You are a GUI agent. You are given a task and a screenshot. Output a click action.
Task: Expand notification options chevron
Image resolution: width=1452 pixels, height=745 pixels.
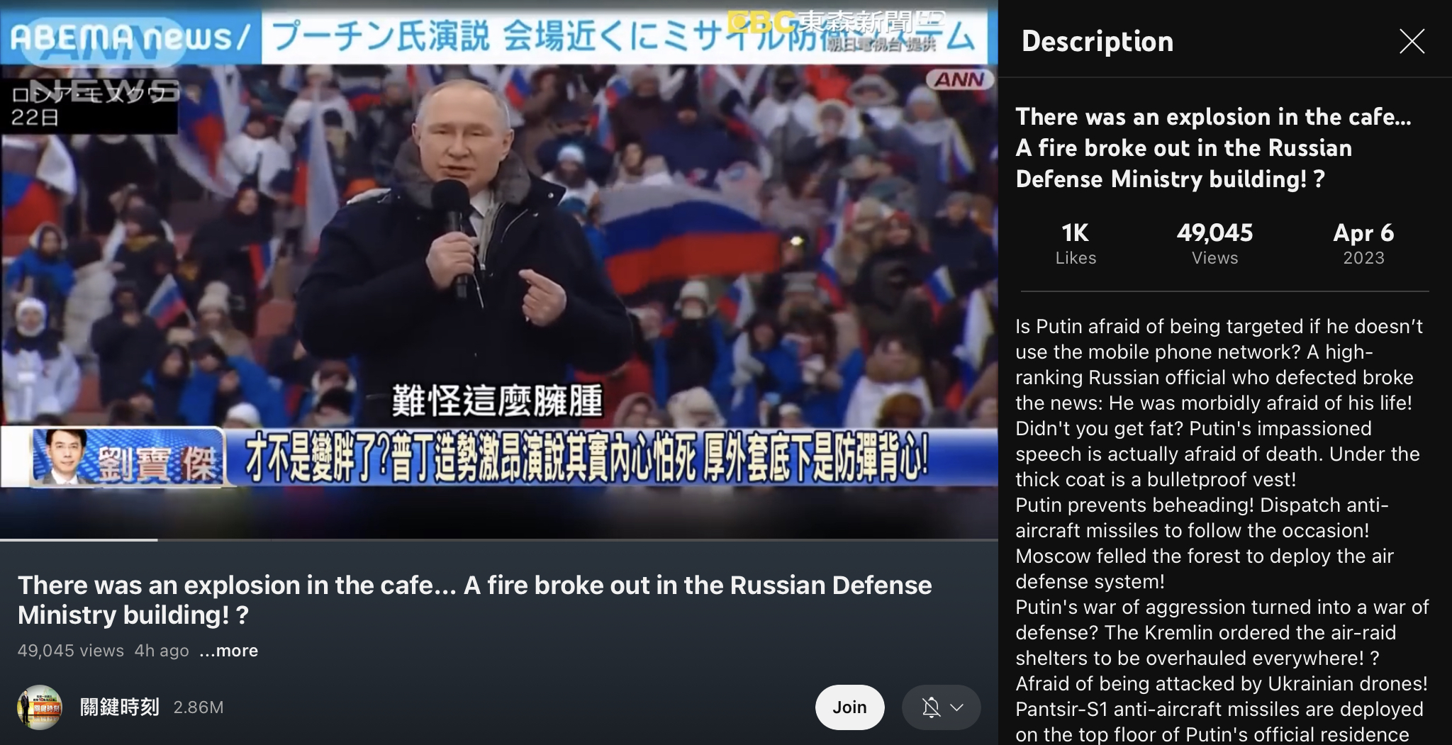point(956,707)
